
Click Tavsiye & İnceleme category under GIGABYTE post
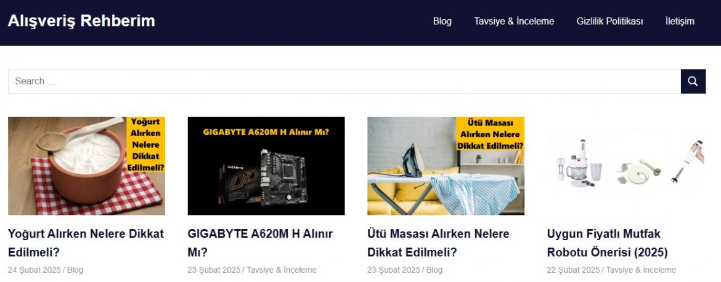tap(282, 270)
